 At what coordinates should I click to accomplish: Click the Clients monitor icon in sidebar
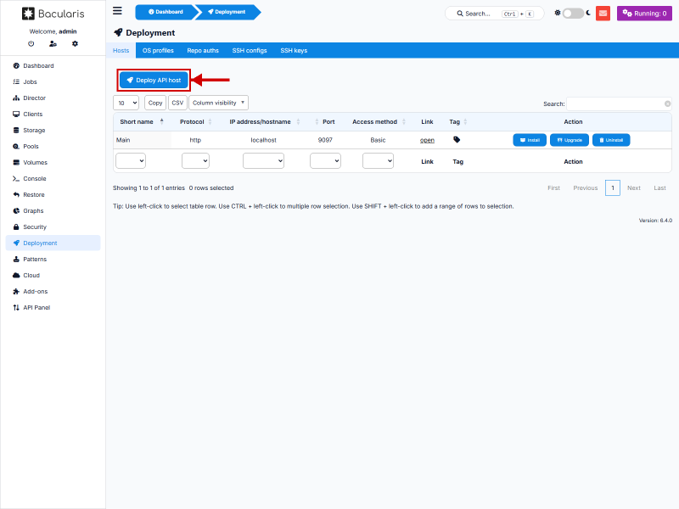point(16,115)
